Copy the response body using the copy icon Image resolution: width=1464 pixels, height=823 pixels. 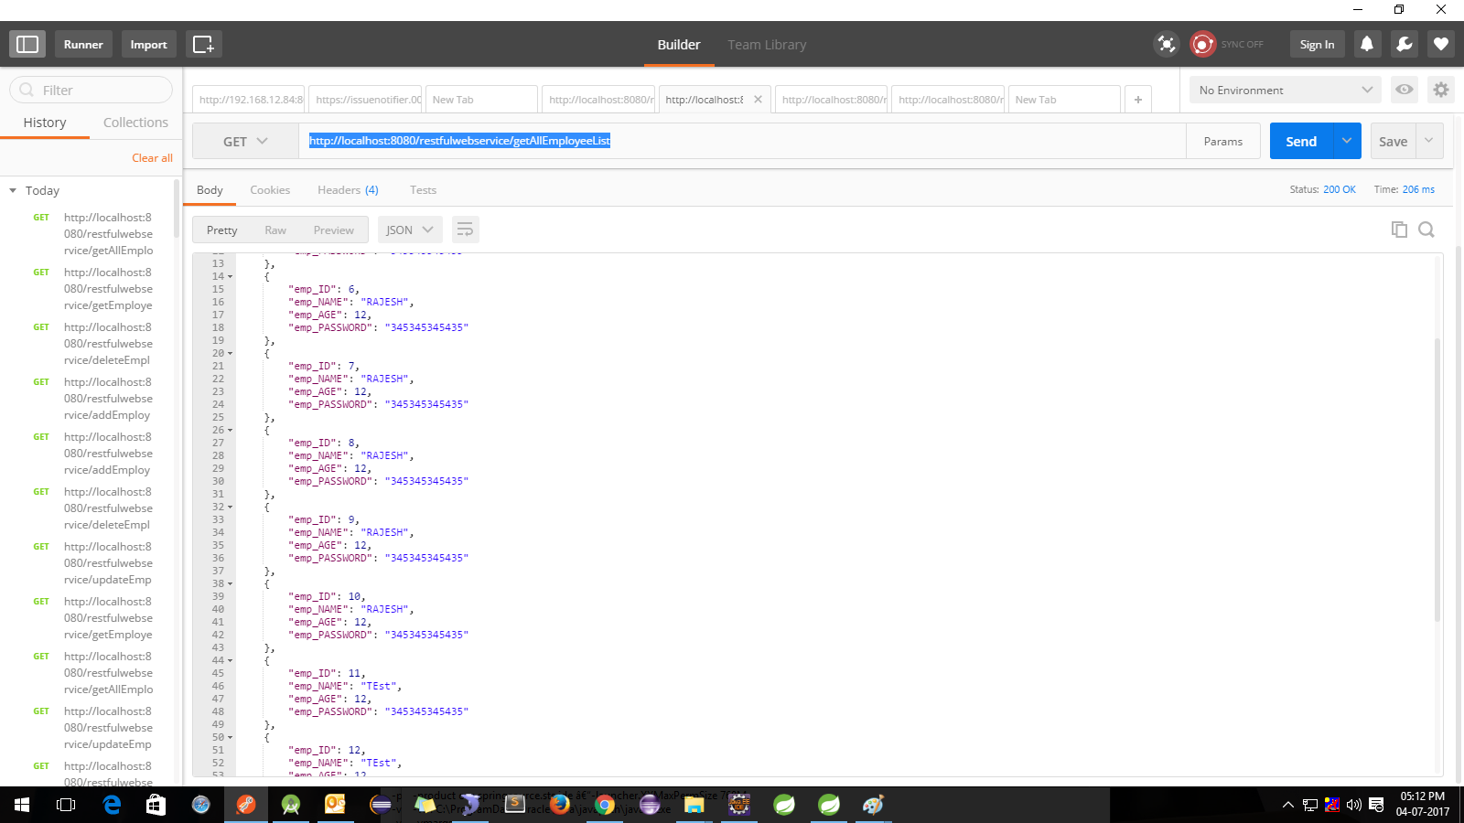[1399, 229]
